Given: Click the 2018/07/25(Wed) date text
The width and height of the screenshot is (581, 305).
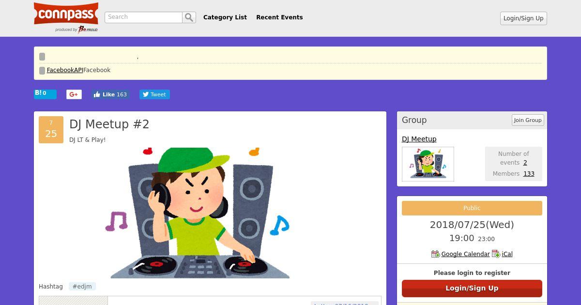Looking at the screenshot, I should coord(472,225).
